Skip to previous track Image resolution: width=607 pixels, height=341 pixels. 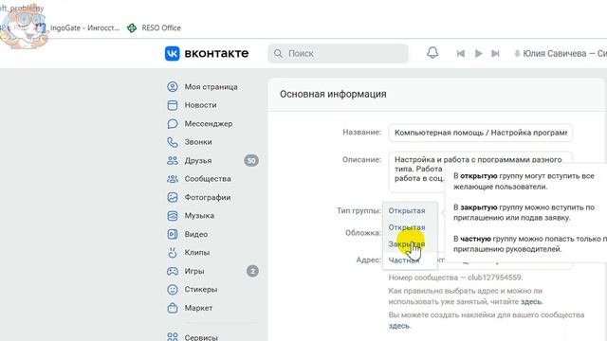pos(461,53)
